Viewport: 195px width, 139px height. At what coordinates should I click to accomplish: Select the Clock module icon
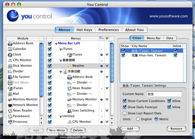pos(10,55)
